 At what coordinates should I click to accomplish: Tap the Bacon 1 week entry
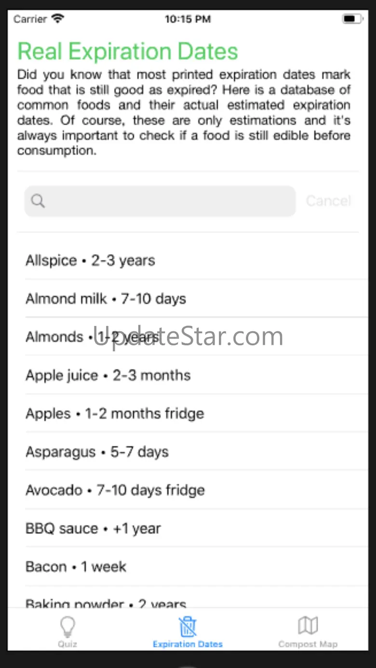pyautogui.click(x=193, y=566)
